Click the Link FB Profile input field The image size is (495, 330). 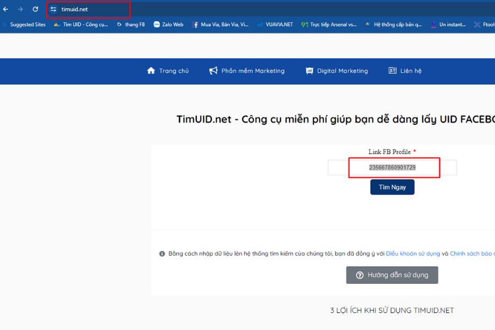392,167
